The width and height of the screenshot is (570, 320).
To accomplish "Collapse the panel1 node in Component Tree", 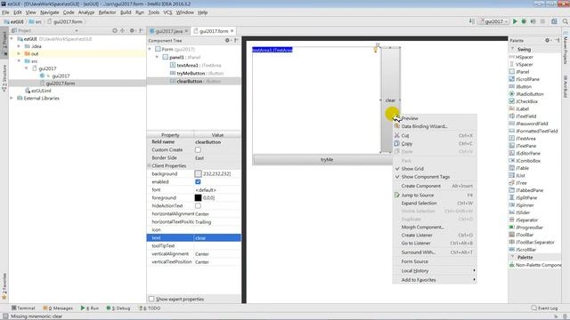I will coord(157,57).
